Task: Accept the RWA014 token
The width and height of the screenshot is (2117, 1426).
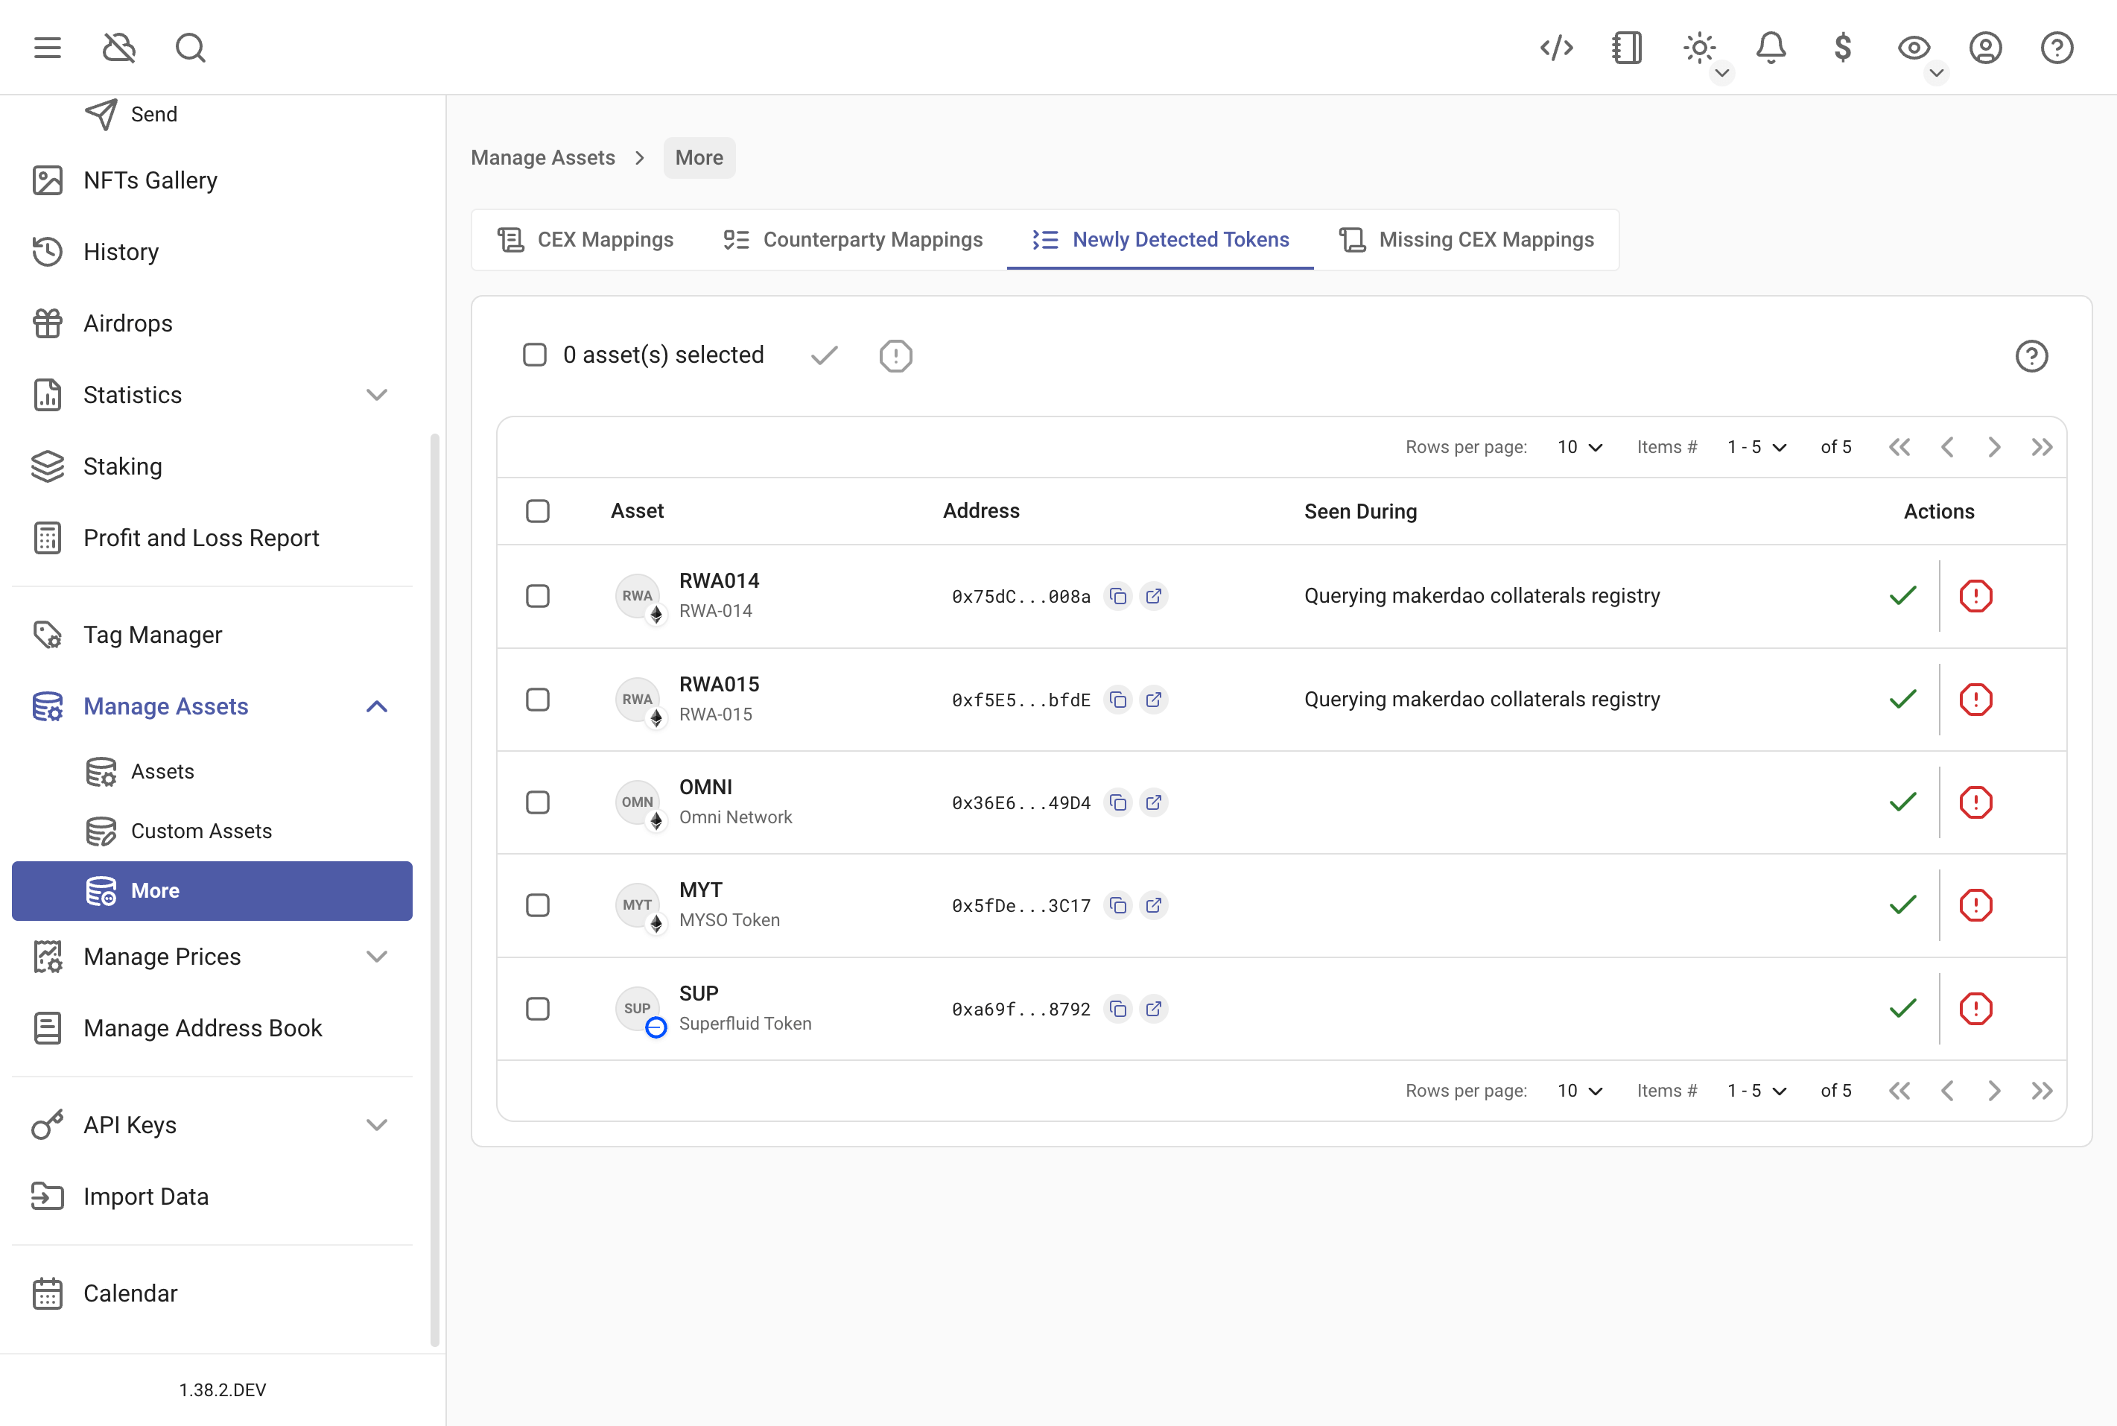Action: coord(1902,596)
